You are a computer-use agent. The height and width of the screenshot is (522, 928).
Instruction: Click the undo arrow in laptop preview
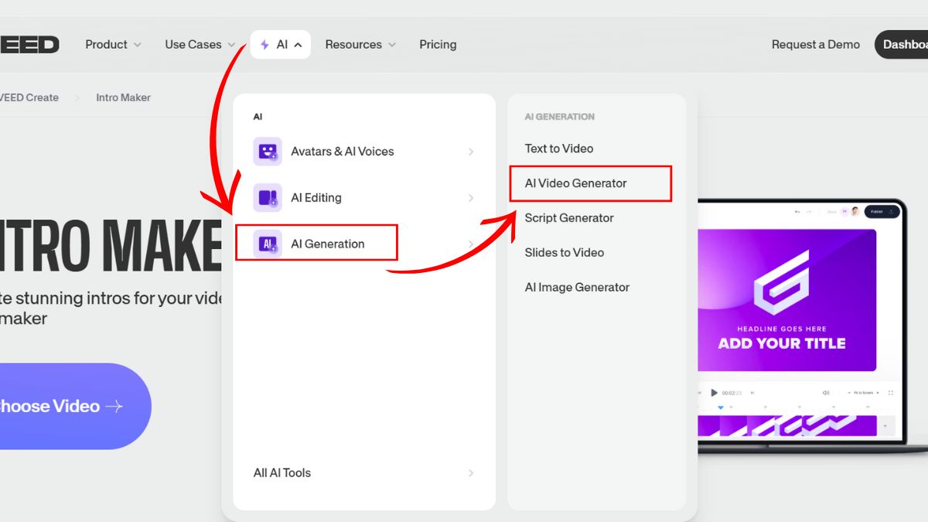(797, 212)
